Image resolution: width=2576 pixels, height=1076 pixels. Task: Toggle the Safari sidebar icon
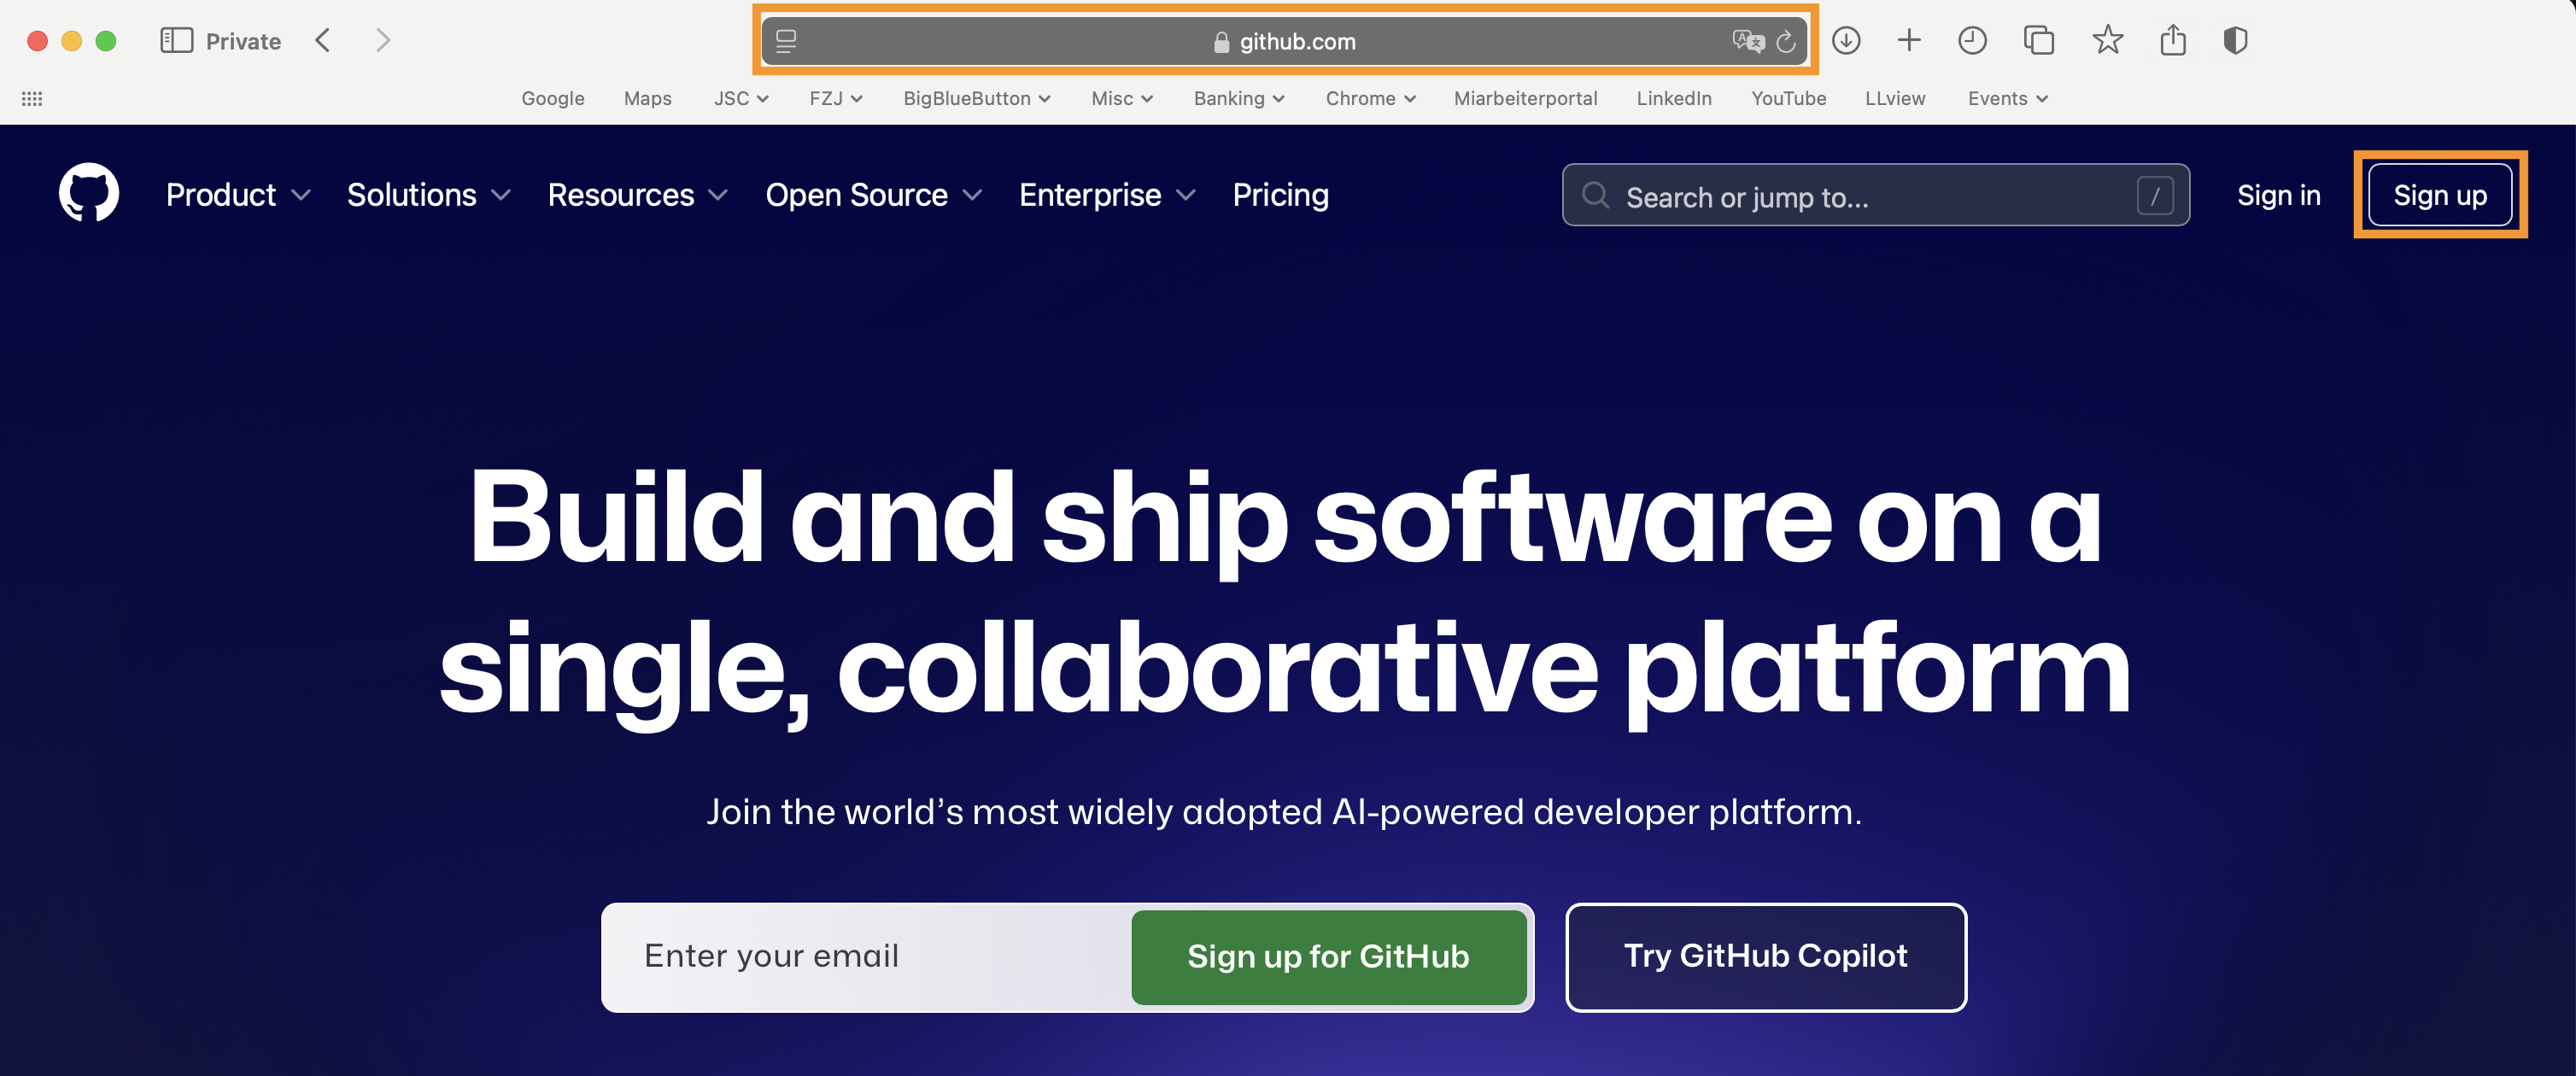point(176,41)
